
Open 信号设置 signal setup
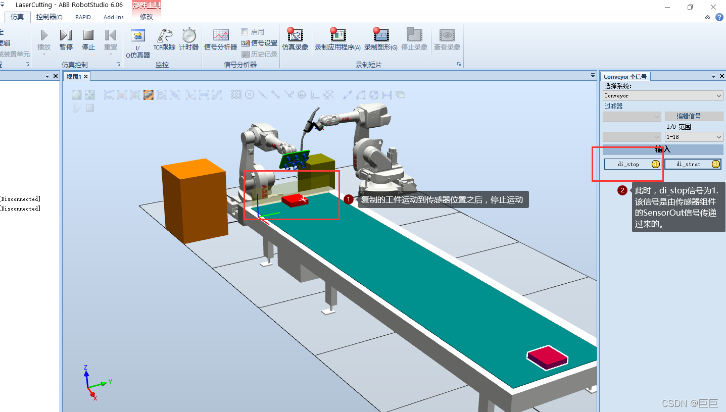pos(259,43)
